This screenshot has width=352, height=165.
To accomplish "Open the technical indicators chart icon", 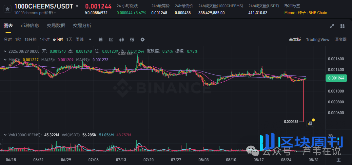I will tap(111, 40).
